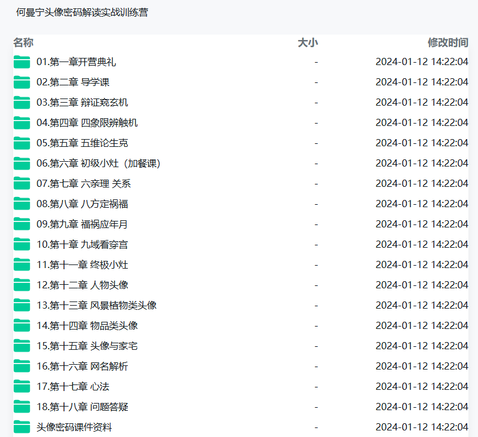Click the folder icon for 13.第十三章 风景植物类头像

(22, 305)
